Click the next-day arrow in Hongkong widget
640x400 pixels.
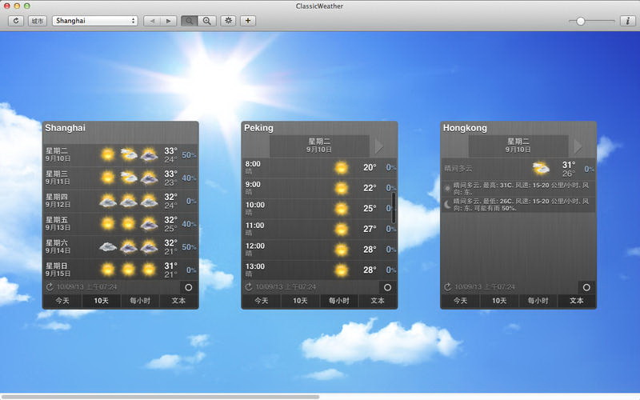(x=579, y=146)
